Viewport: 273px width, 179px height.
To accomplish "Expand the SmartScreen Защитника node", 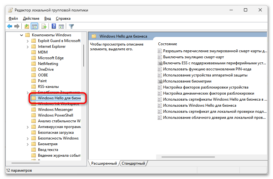I will [x=27, y=93].
